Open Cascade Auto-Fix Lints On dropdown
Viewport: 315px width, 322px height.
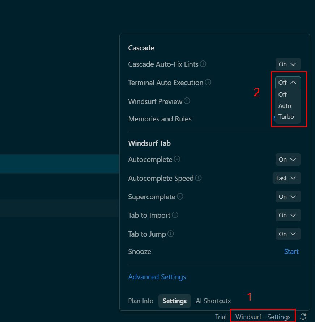tap(288, 64)
